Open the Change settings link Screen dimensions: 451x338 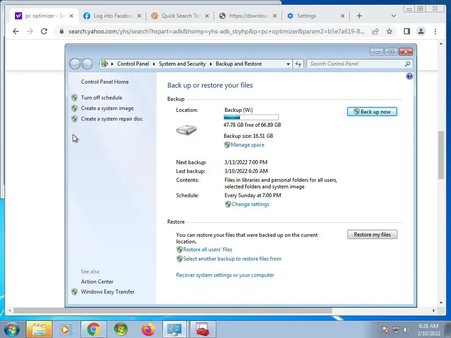250,204
